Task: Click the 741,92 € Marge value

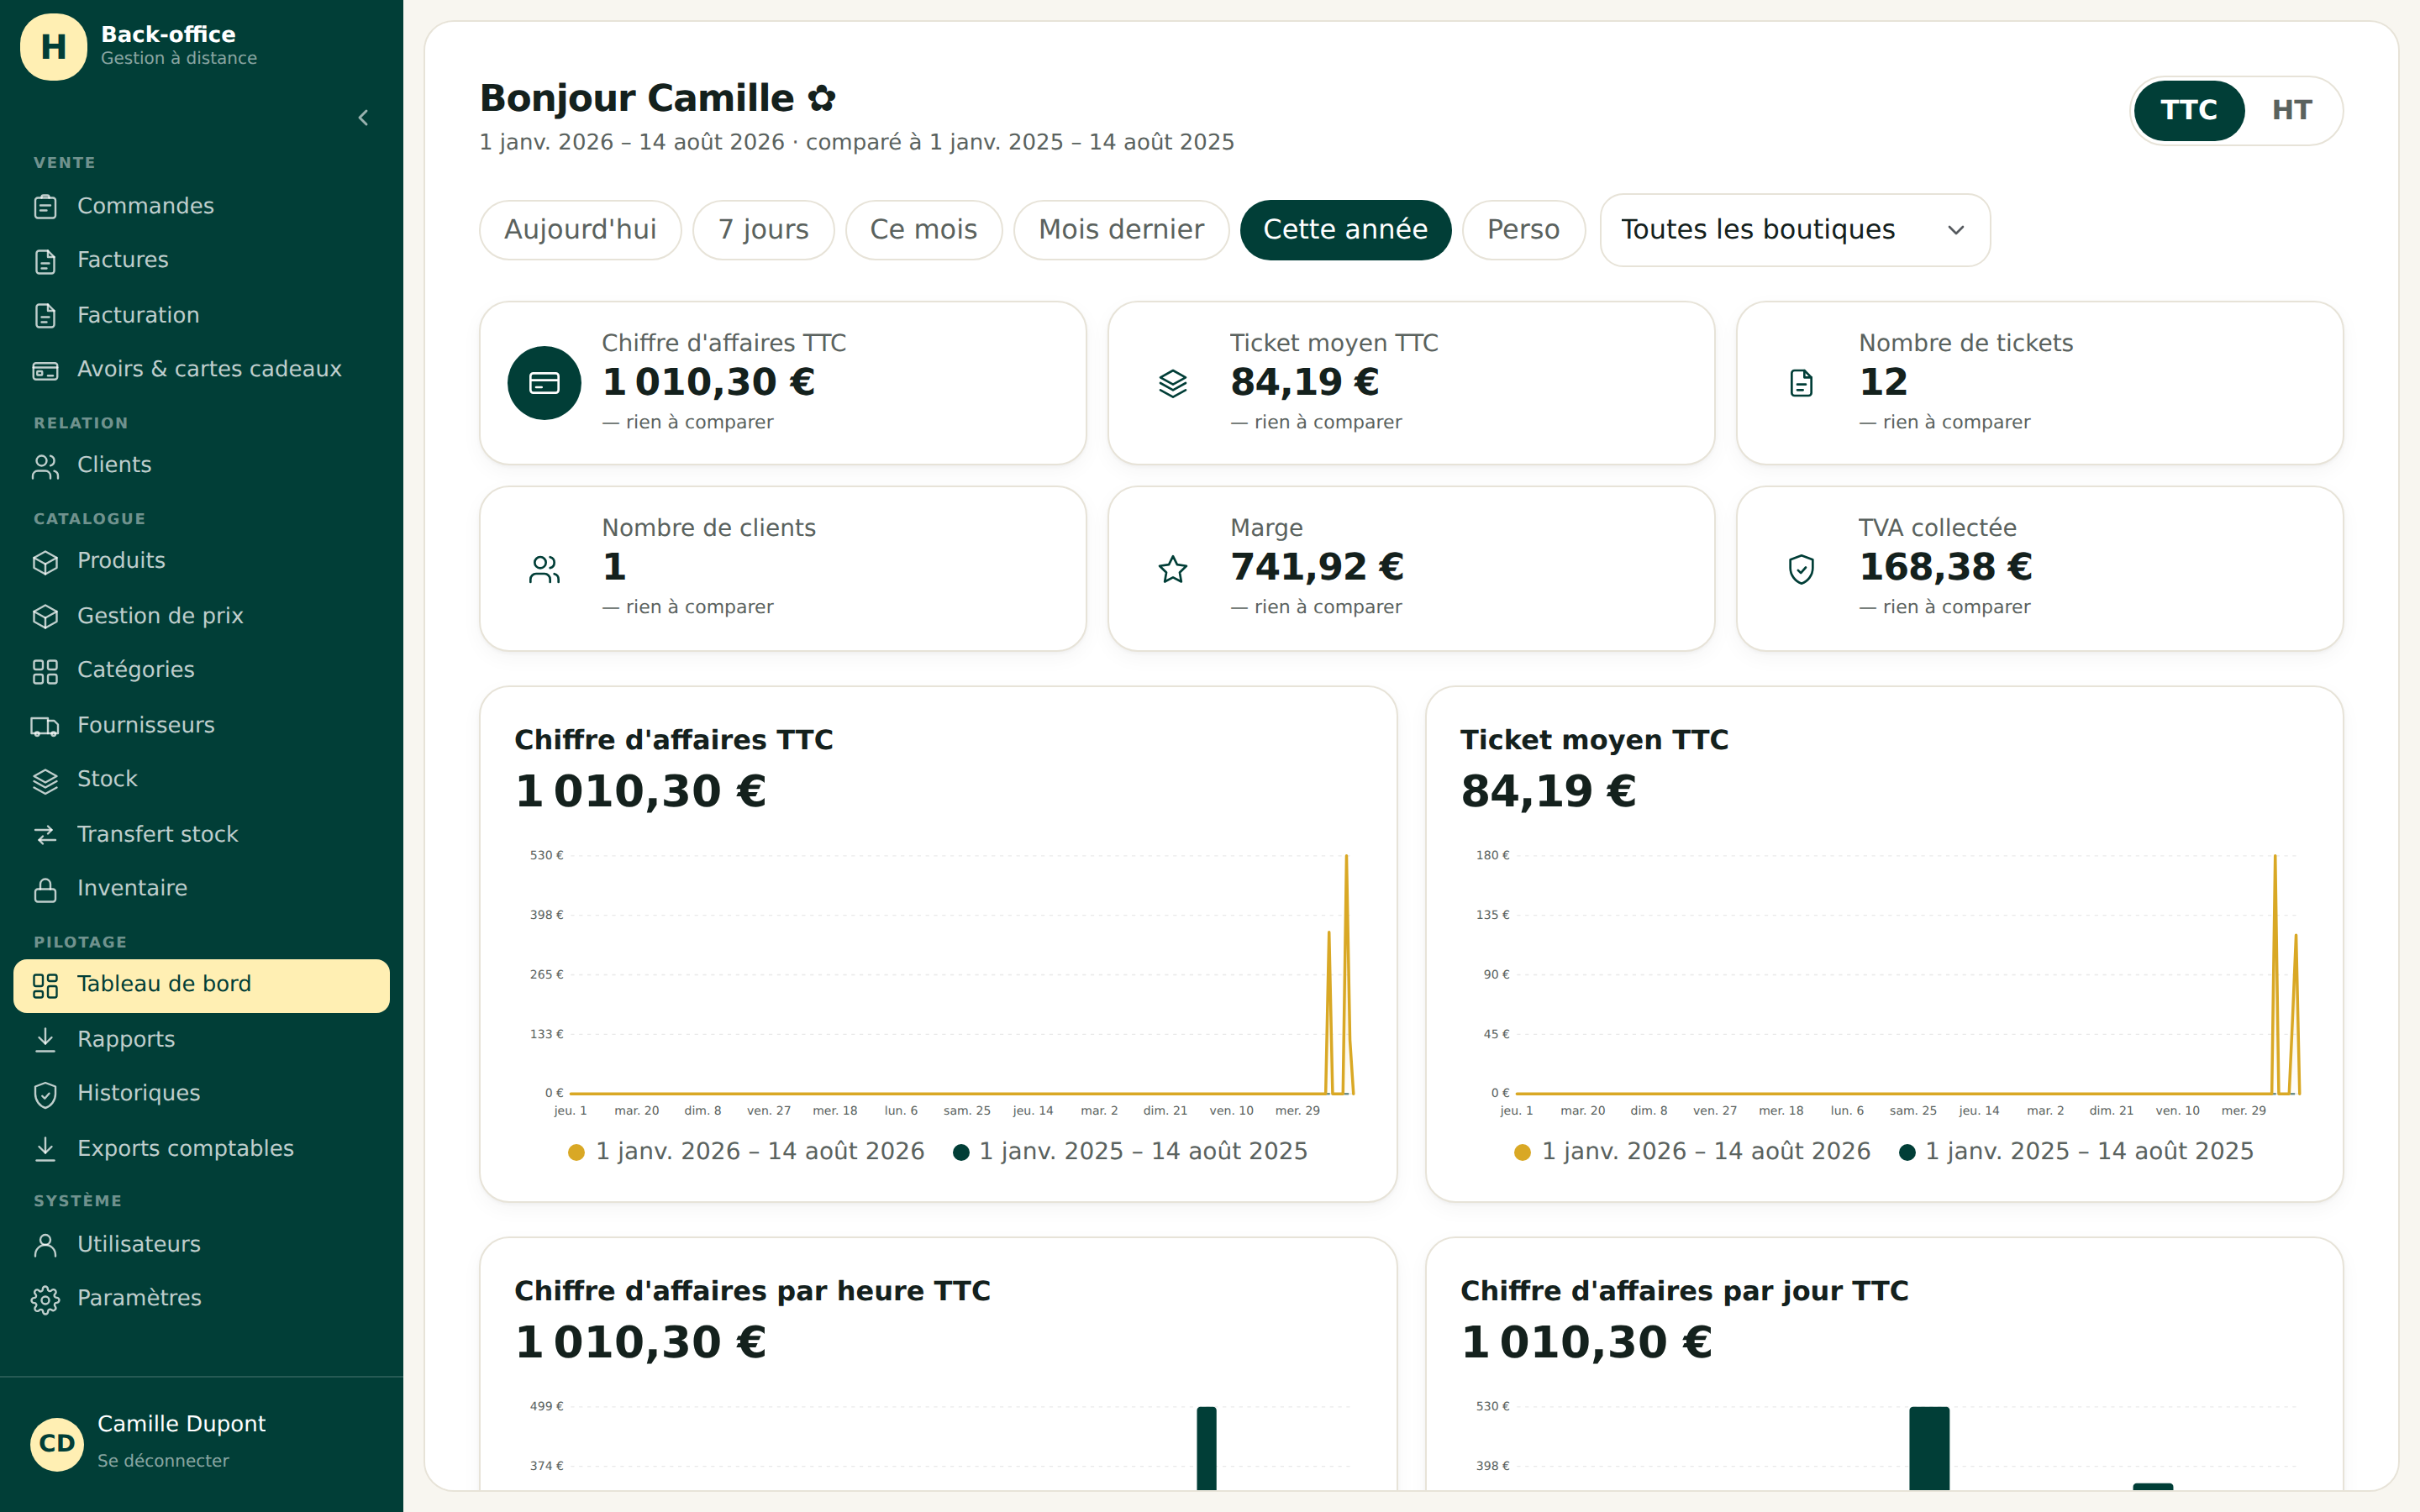Action: point(1317,568)
